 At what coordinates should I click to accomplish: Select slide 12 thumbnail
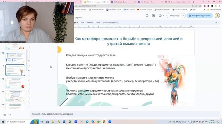15,83
